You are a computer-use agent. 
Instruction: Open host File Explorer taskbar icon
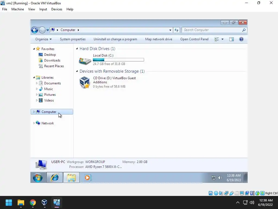pos(21,202)
